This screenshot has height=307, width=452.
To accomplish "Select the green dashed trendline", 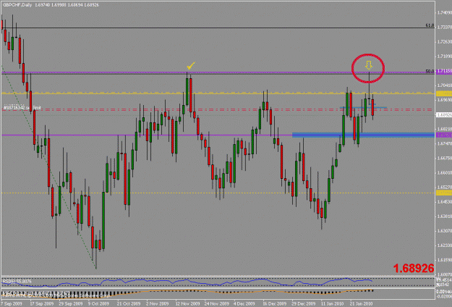I will (x=48, y=167).
